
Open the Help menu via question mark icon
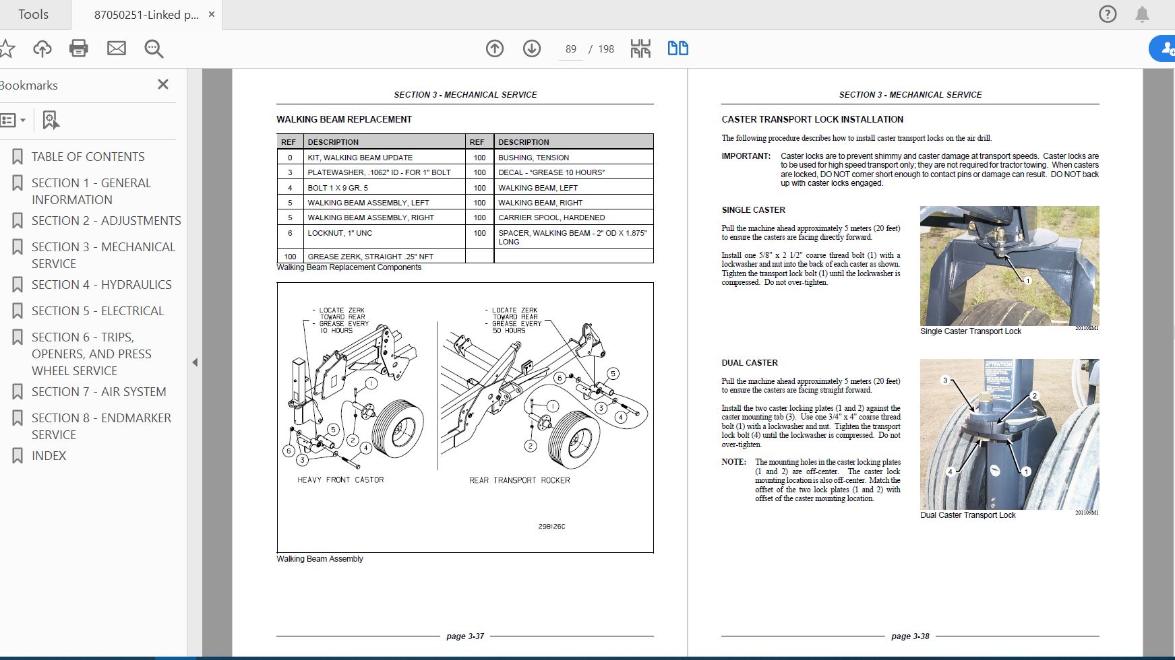click(x=1107, y=13)
